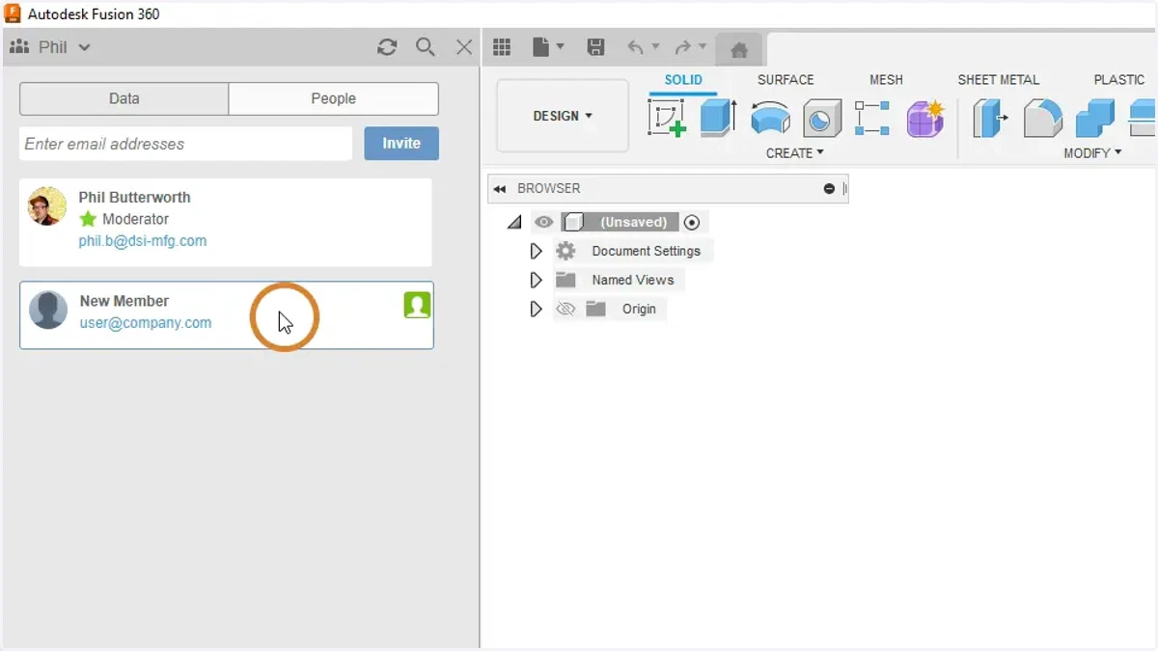1158x651 pixels.
Task: Click the Fillet modify icon
Action: [1042, 118]
